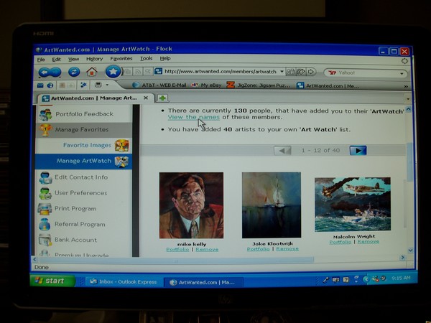Expand hidden tray icons chevron
Viewport: 431px width, 323px height.
366,279
